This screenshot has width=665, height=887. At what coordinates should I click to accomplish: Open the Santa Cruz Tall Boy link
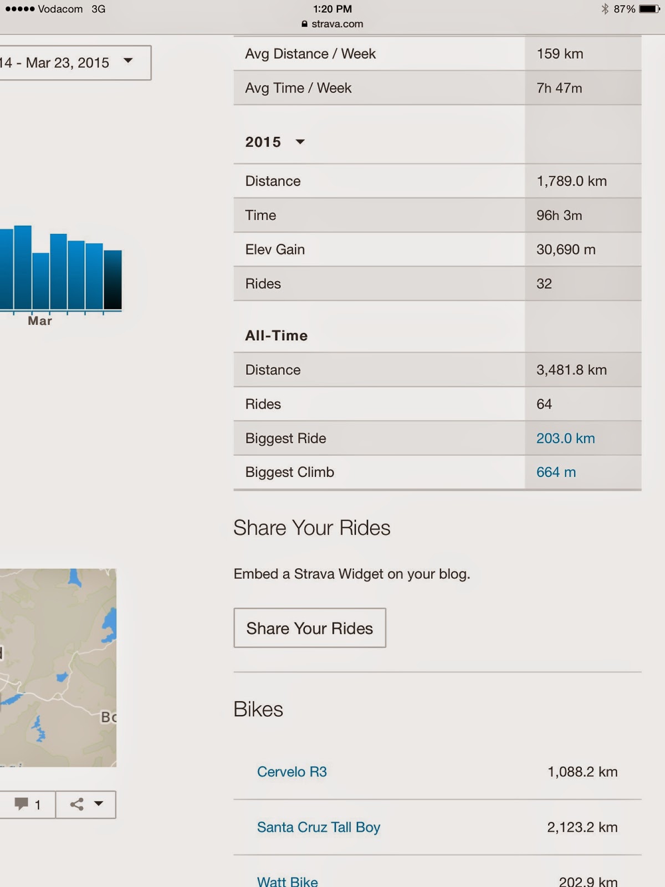coord(318,827)
